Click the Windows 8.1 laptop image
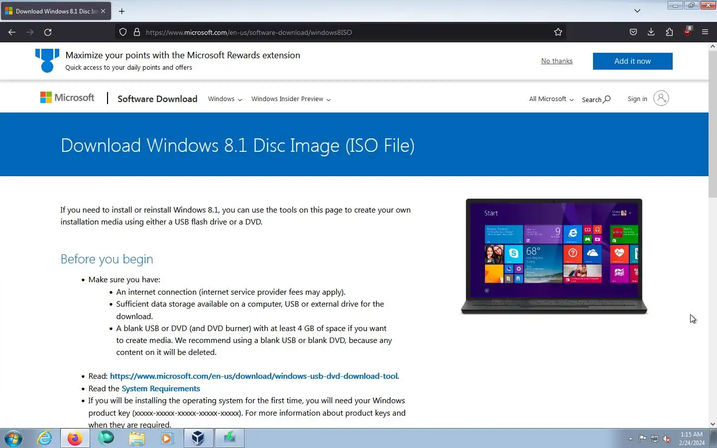 click(554, 256)
